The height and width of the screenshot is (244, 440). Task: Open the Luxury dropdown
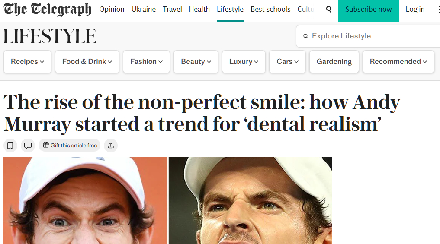click(x=244, y=62)
